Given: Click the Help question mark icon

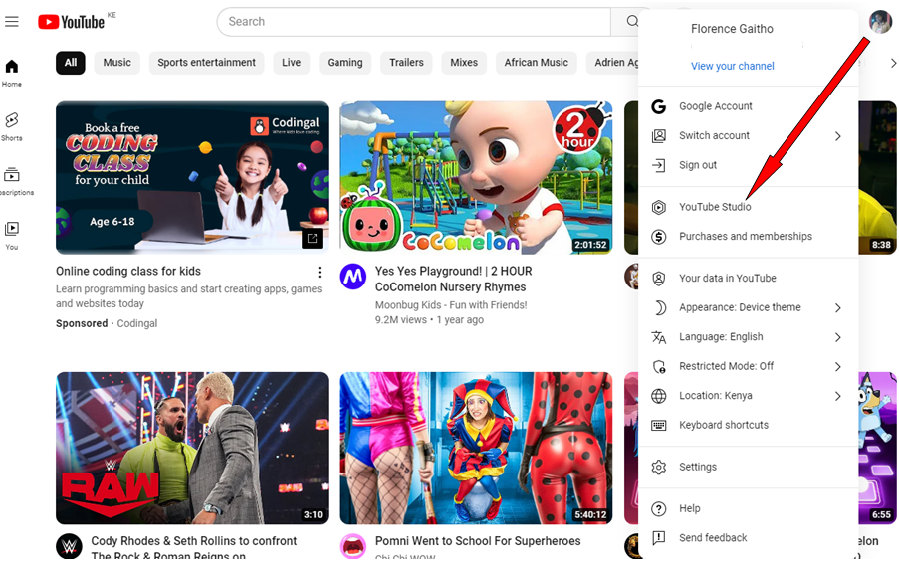Looking at the screenshot, I should [659, 508].
